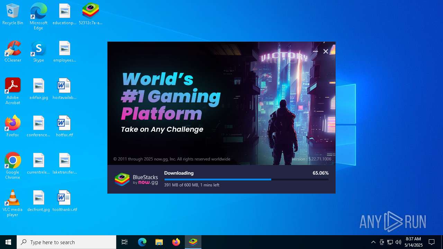Launch Microsoft Edge from desktop shortcut

tap(38, 17)
